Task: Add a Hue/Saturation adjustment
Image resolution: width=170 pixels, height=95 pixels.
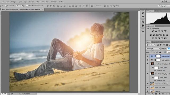Action: pos(151,35)
